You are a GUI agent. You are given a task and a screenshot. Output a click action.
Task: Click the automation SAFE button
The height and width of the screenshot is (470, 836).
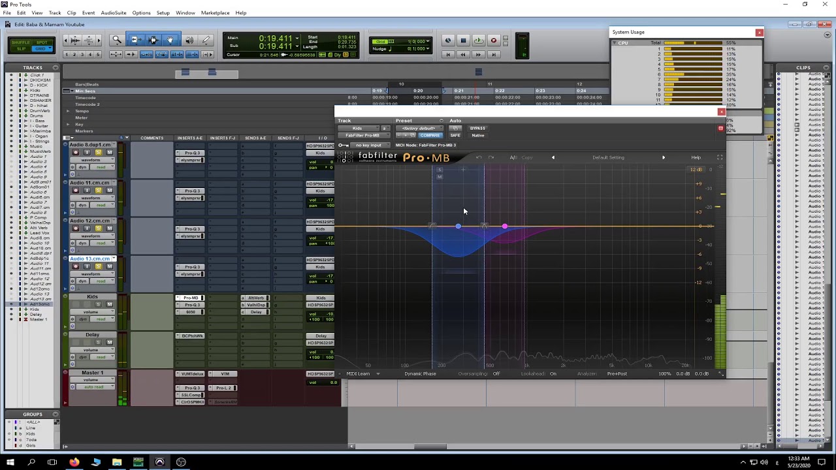point(455,136)
